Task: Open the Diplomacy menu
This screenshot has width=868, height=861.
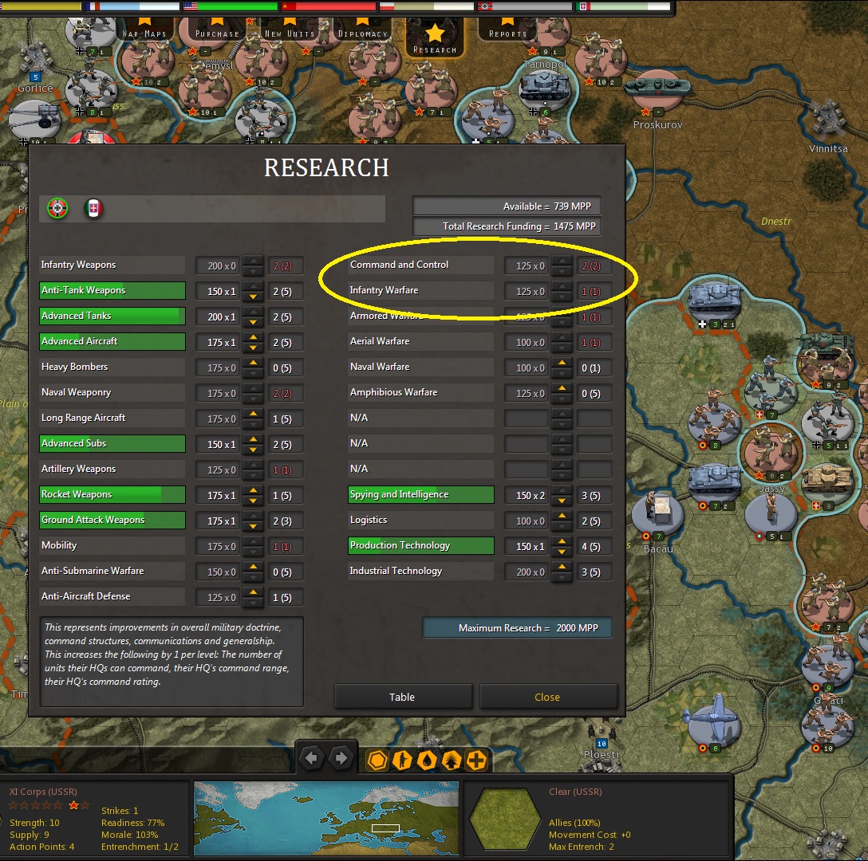Action: point(362,29)
